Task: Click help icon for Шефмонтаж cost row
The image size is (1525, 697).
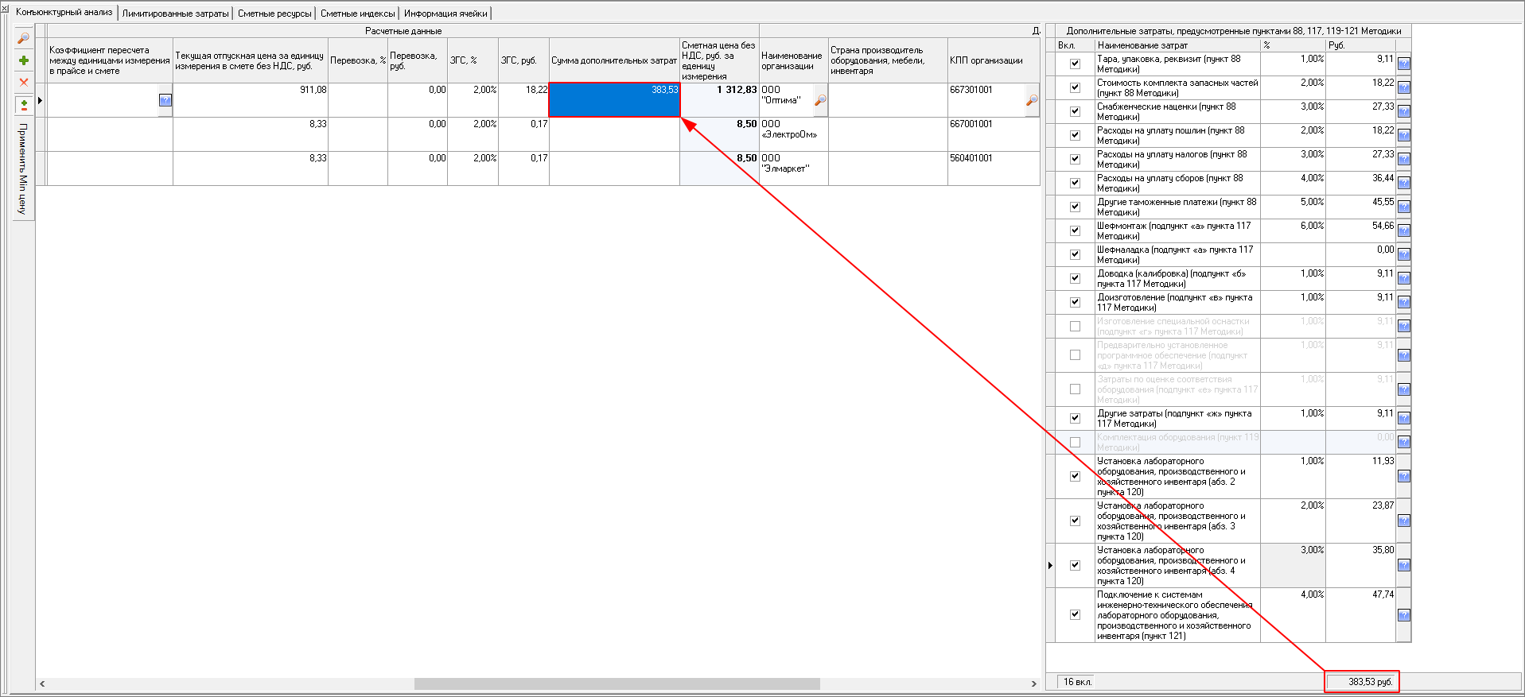Action: [1403, 230]
